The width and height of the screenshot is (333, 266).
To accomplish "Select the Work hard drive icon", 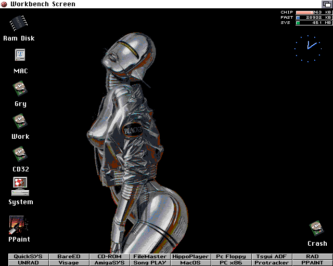I will pyautogui.click(x=20, y=122).
